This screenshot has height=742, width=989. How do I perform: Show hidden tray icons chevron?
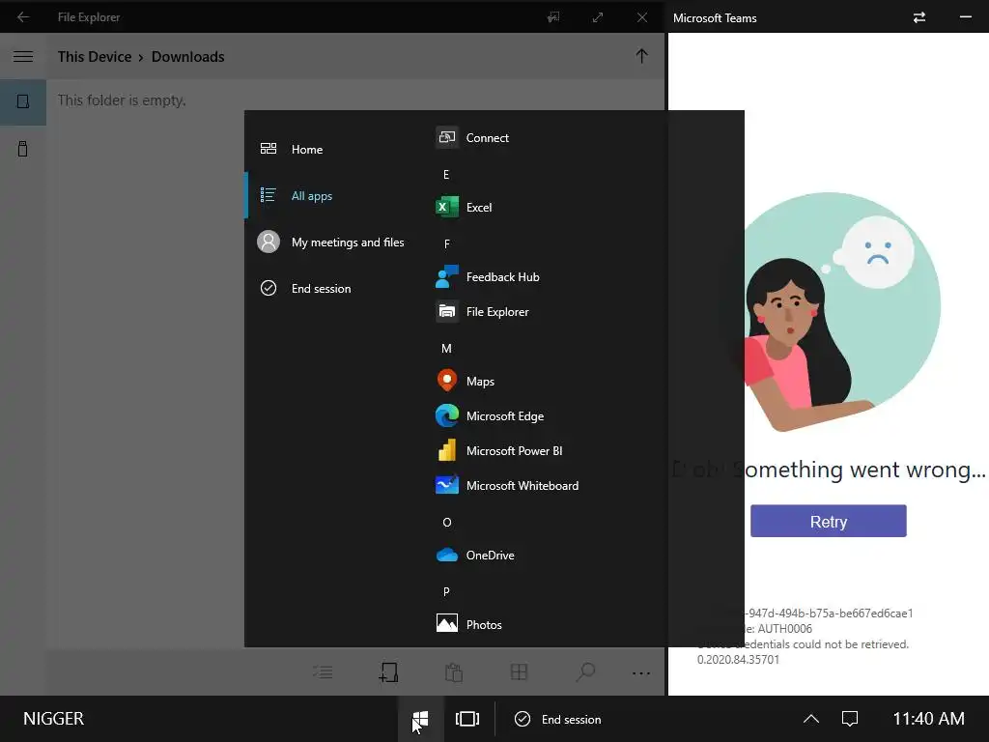(811, 719)
